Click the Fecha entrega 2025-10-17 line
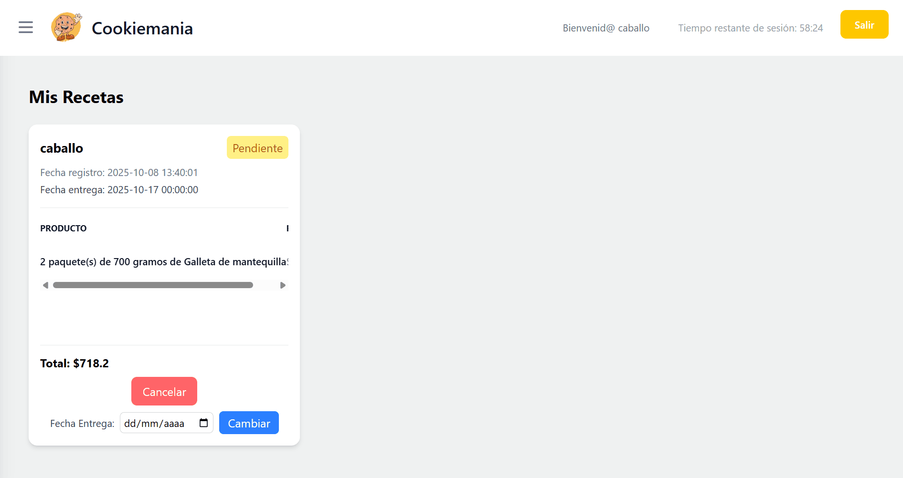903x478 pixels. point(119,190)
